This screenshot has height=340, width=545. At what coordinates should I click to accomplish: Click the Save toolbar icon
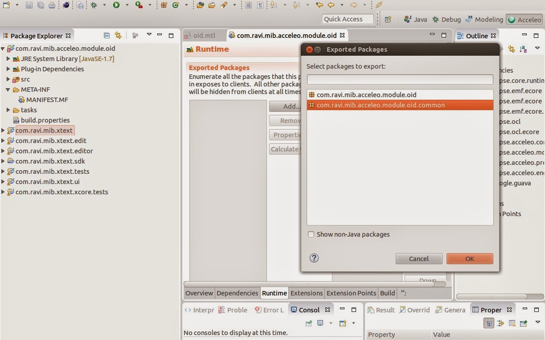[x=29, y=5]
